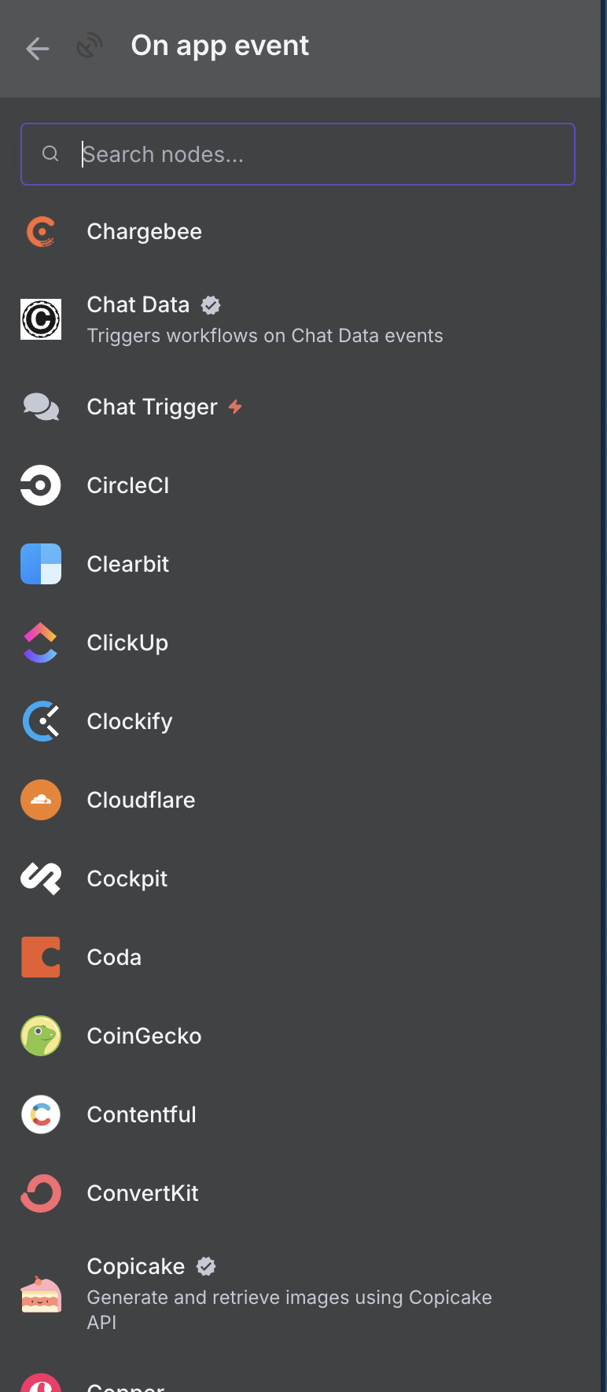Image resolution: width=607 pixels, height=1392 pixels.
Task: Click the CoinGecko gecko icon
Action: (41, 1036)
